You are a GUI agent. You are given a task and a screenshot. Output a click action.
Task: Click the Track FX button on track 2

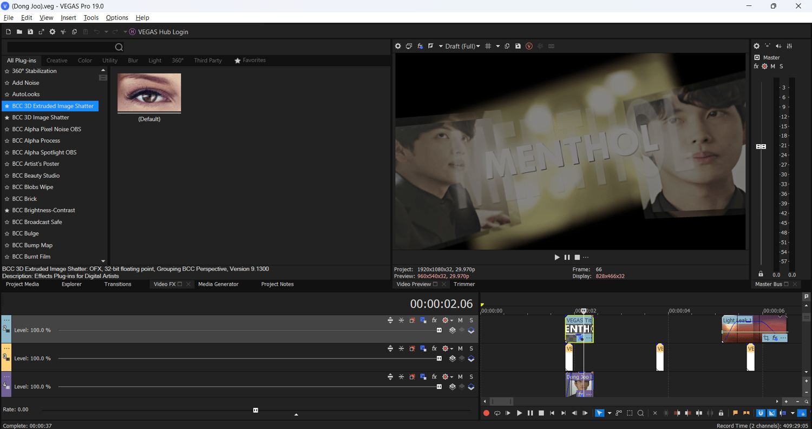coord(434,320)
